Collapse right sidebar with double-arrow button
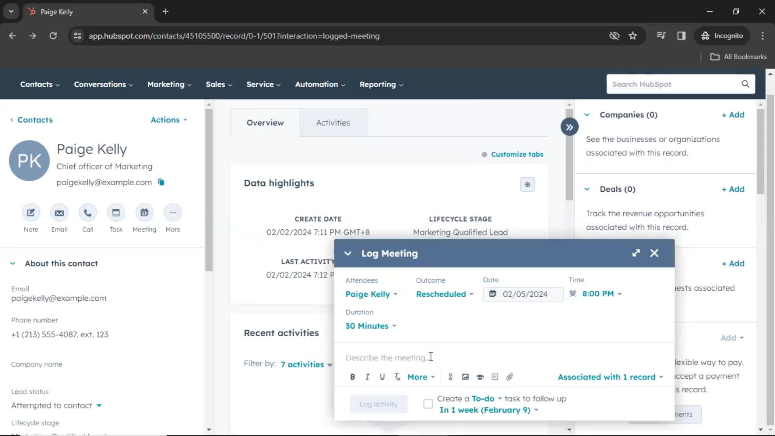This screenshot has width=775, height=436. [x=569, y=127]
